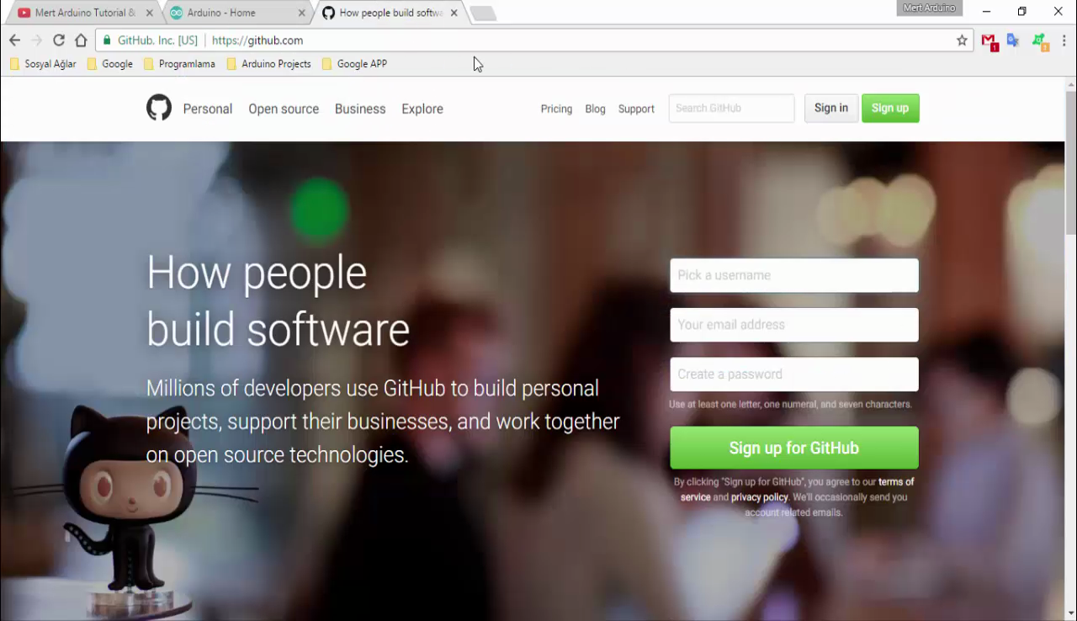Open the Google APP bookmarks folder
This screenshot has height=621, width=1077.
pyautogui.click(x=354, y=64)
